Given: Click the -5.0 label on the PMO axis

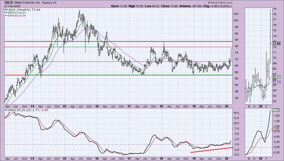Looking at the screenshot, I should pos(236,155).
